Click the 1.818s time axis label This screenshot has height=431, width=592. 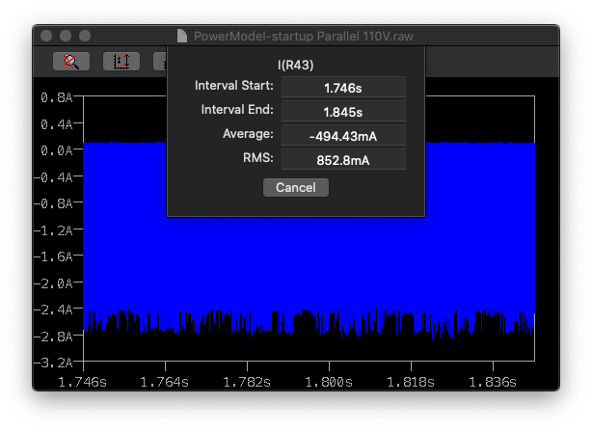(x=411, y=382)
